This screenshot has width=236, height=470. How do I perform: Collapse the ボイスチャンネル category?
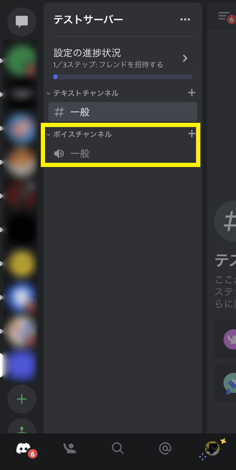tap(79, 134)
